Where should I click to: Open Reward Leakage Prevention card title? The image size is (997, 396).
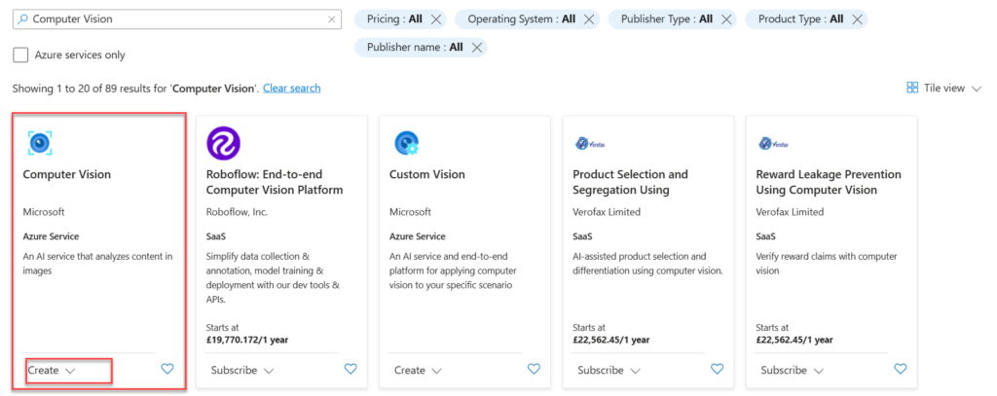tap(829, 182)
